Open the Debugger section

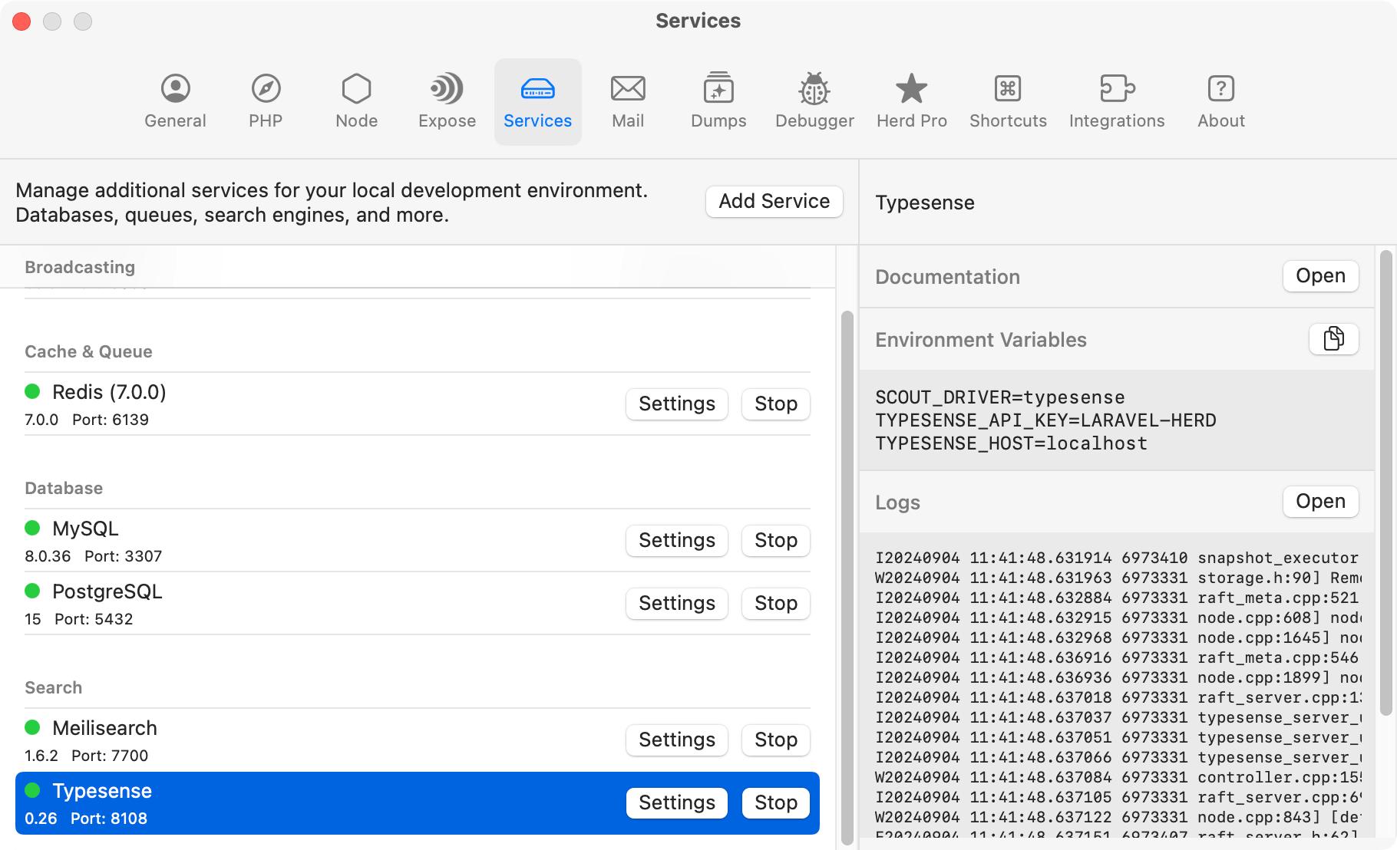(x=814, y=101)
